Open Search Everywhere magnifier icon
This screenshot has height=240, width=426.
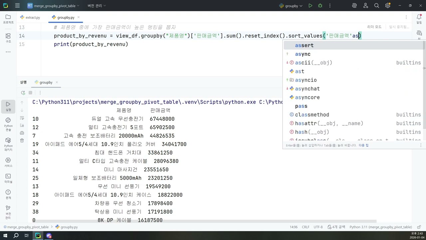click(377, 6)
